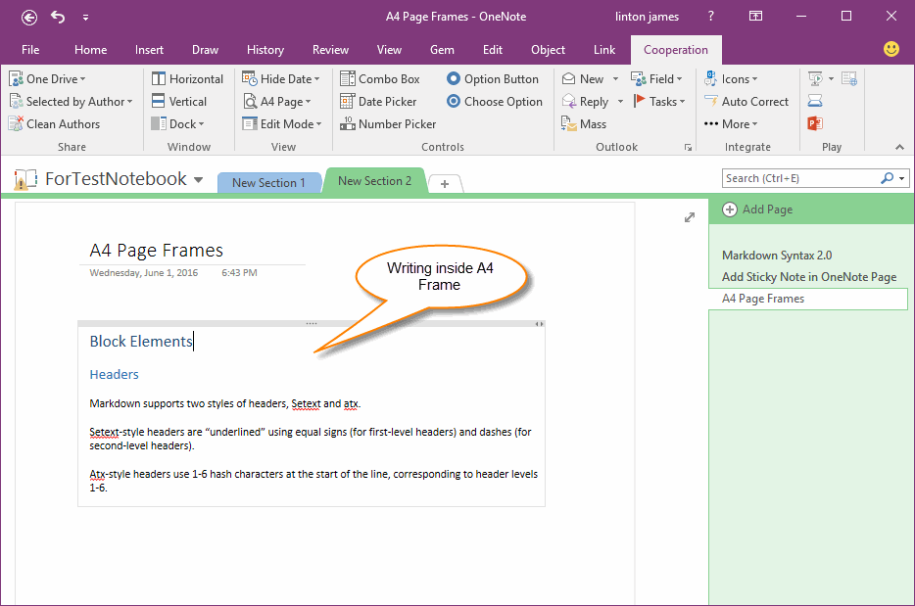Open the Markdown Syntax 2.0 page
915x606 pixels.
[777, 255]
